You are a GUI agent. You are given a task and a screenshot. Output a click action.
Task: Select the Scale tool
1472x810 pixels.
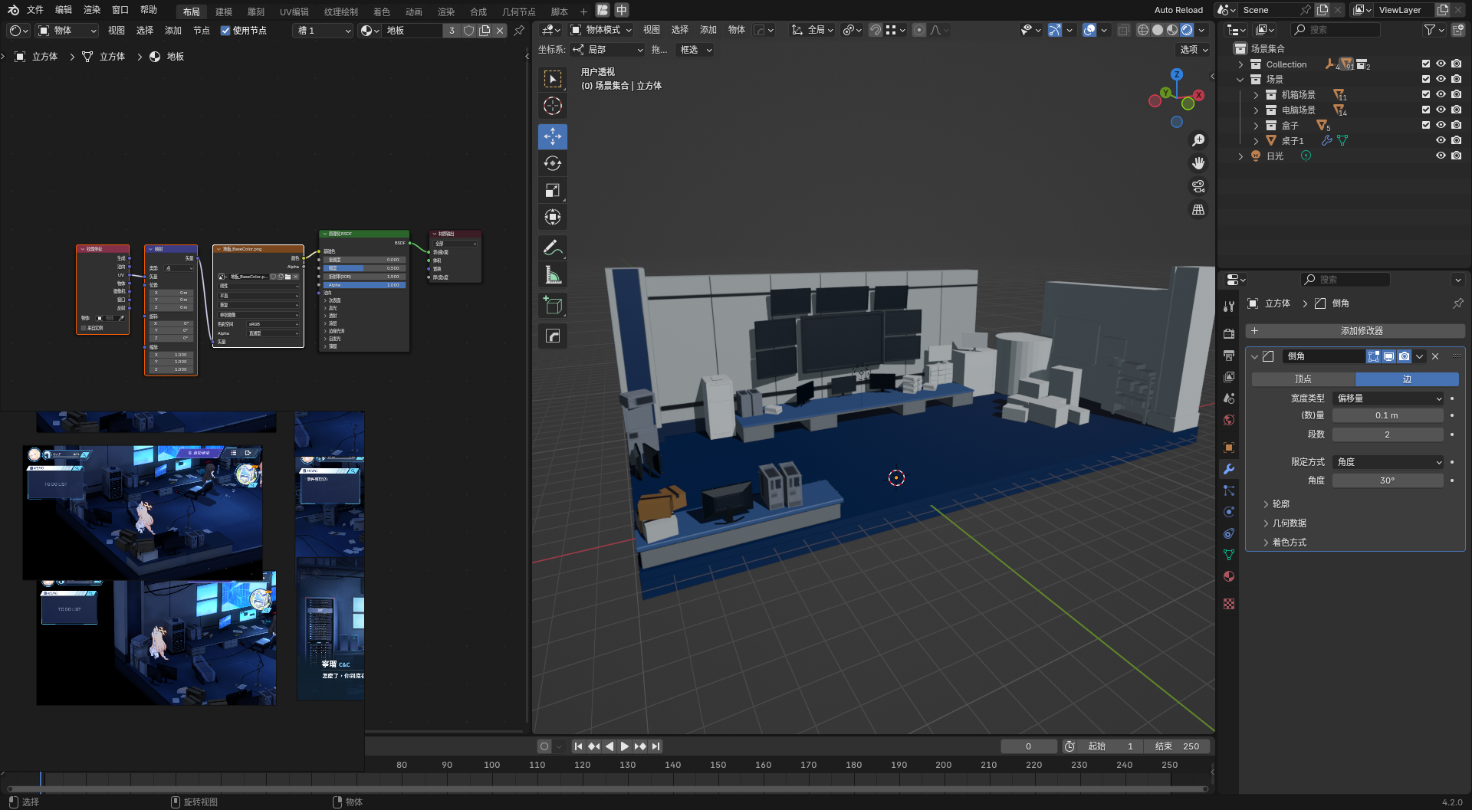(x=552, y=190)
